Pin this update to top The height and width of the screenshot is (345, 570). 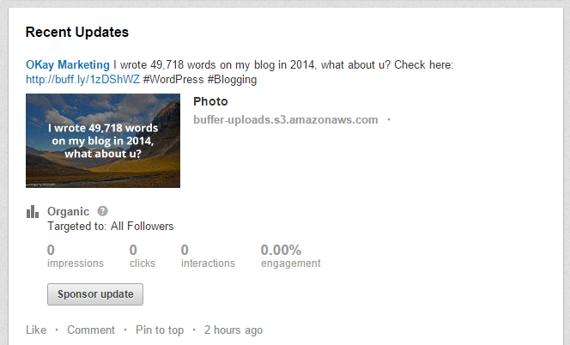coord(160,330)
